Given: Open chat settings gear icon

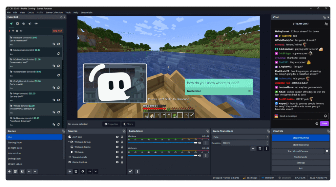Looking at the screenshot, I should 317,123.
